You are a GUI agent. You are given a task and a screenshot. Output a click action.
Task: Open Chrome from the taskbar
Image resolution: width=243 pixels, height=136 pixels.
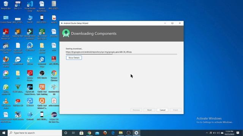[89, 133]
